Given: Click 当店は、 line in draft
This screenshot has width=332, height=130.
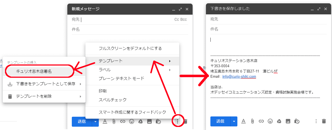Looking at the screenshot, I should click(x=217, y=87).
